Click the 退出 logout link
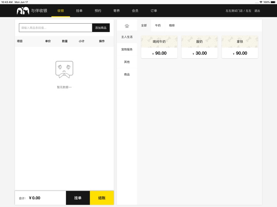 (257, 11)
